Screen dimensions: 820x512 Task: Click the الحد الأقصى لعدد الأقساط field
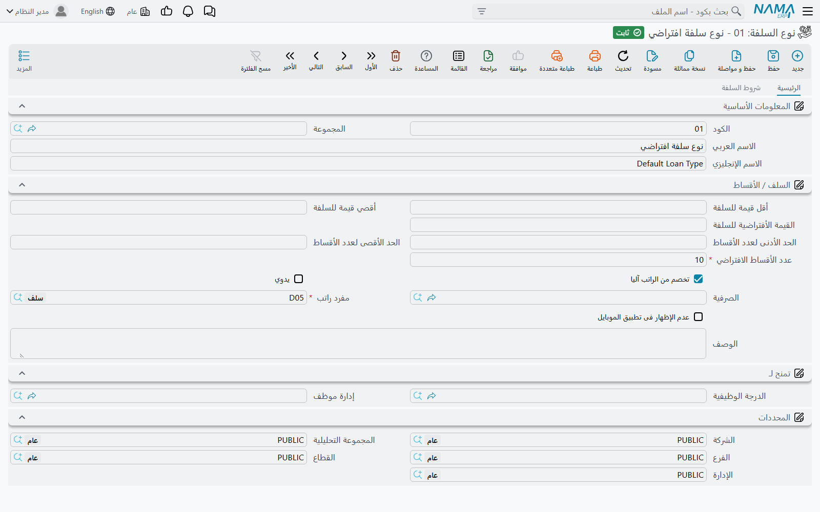click(x=158, y=242)
